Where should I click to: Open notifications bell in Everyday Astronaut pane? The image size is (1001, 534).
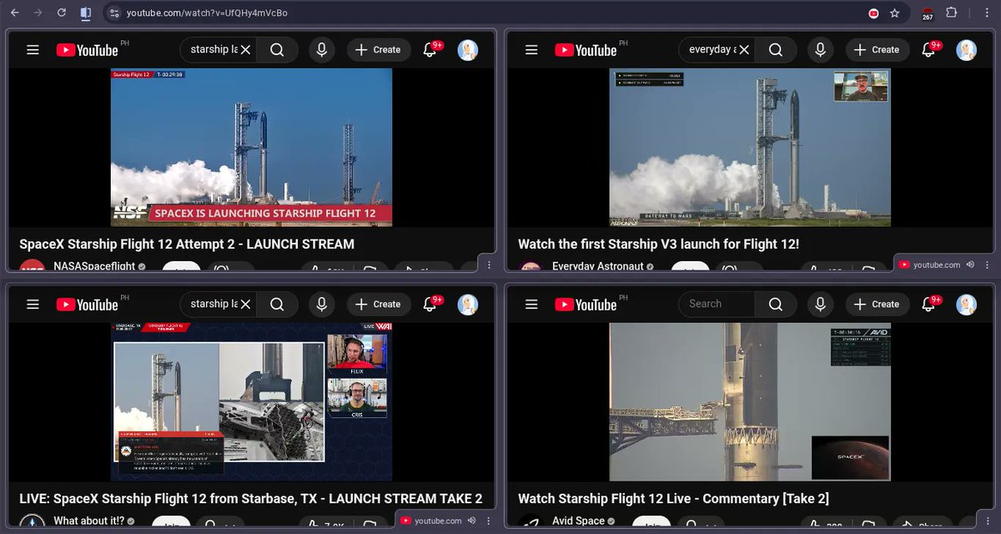tap(929, 50)
